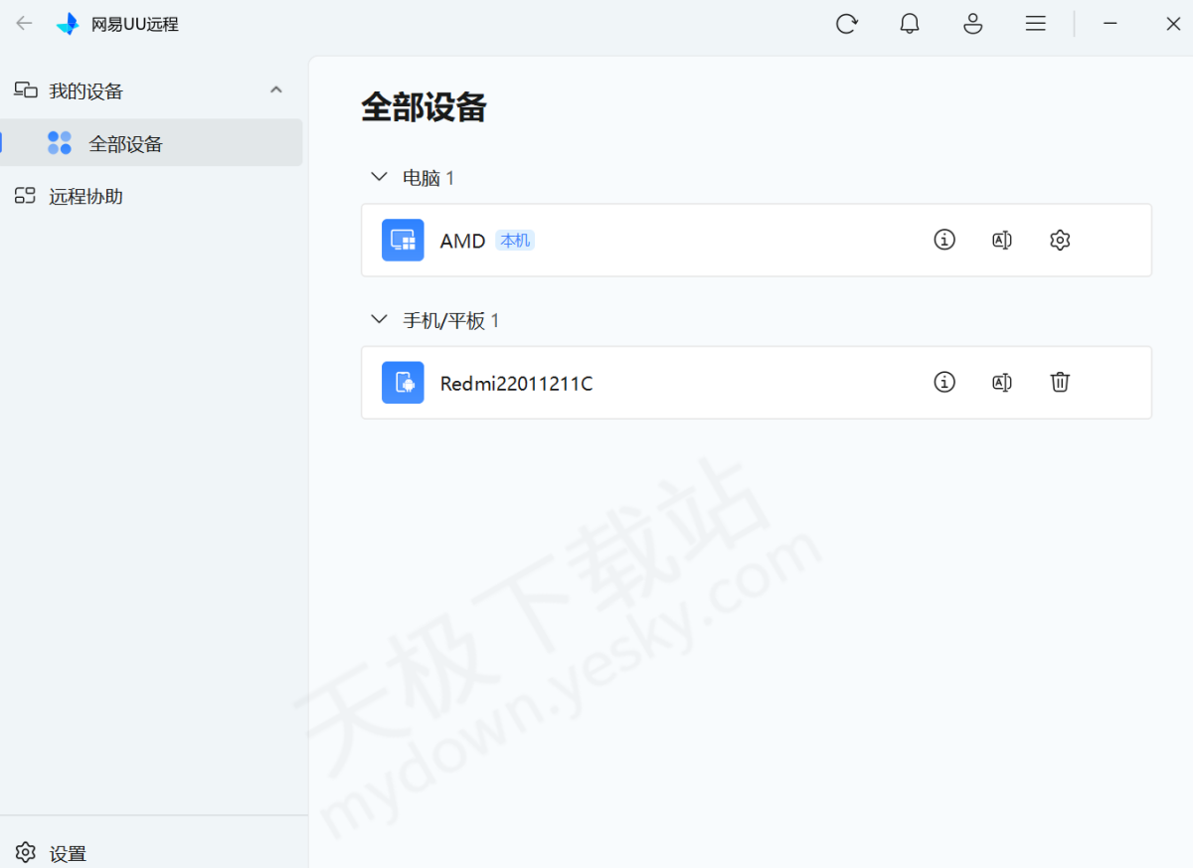
Task: Click the 设置 gear icon in sidebar
Action: 26,853
